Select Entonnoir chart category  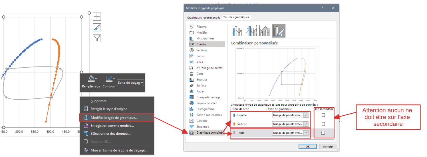pos(203,126)
